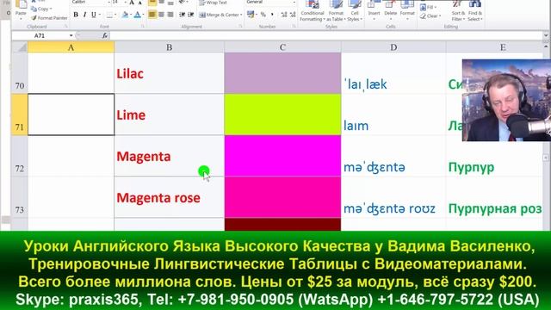Open Sort & Filter menu
This screenshot has height=310, width=551.
pos(458,11)
